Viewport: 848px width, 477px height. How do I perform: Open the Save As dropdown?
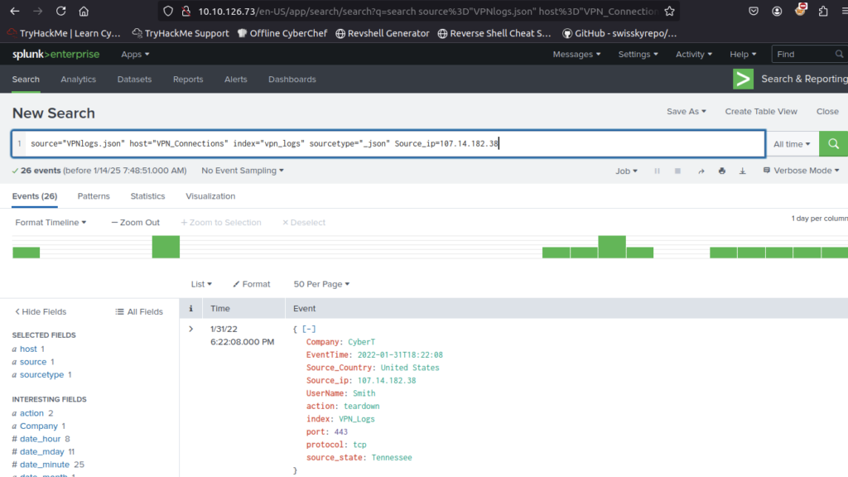click(x=687, y=112)
